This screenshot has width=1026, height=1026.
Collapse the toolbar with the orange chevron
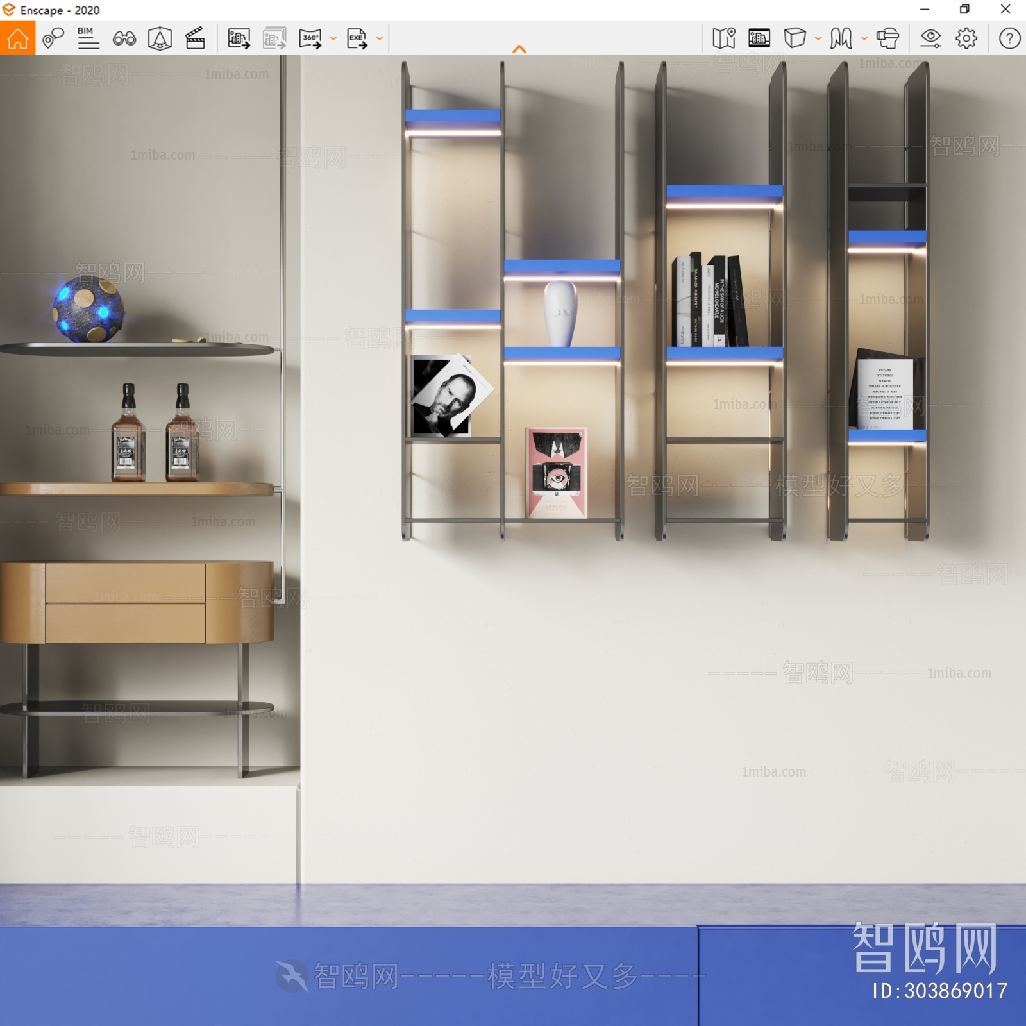coord(519,49)
